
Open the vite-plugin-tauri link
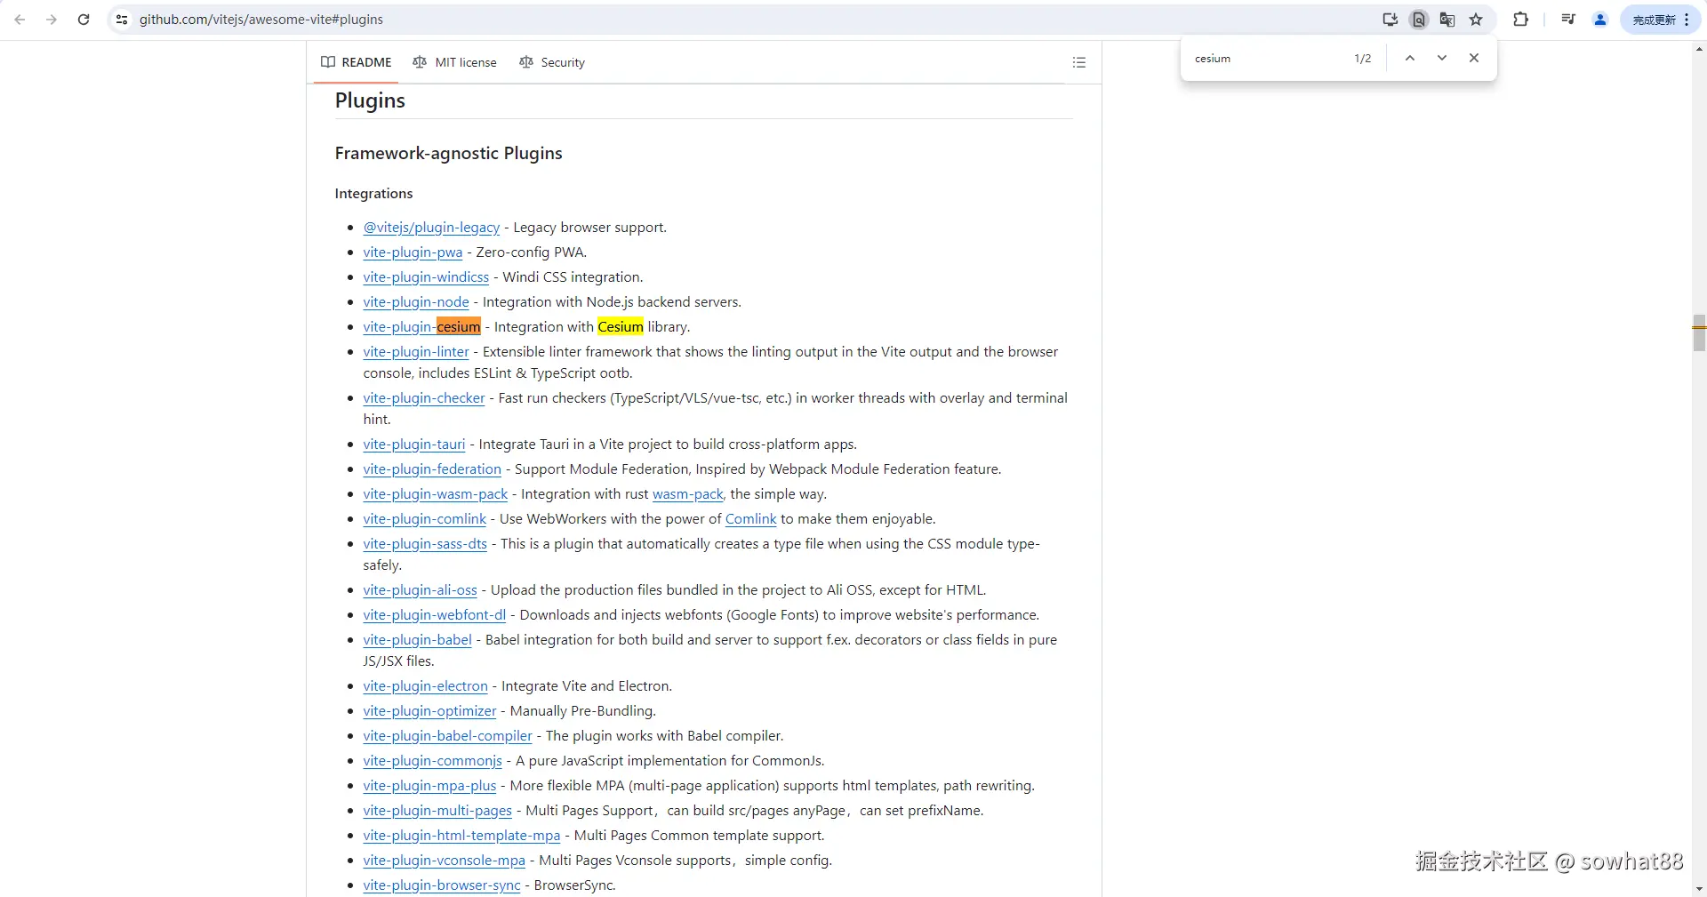coord(414,444)
